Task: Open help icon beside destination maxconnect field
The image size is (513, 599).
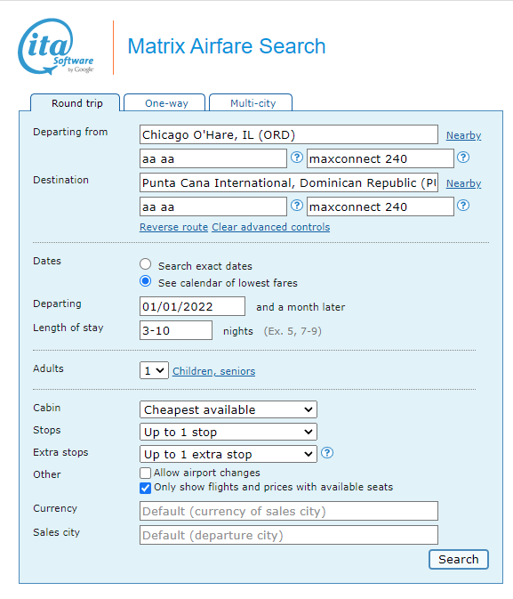Action: (463, 206)
